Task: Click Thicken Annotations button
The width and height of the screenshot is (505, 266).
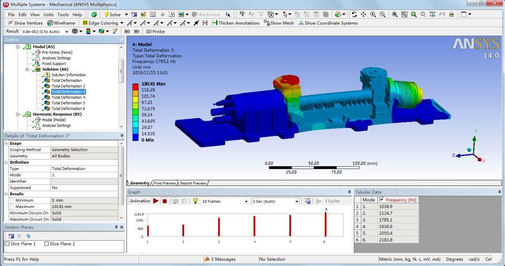Action: click(236, 23)
